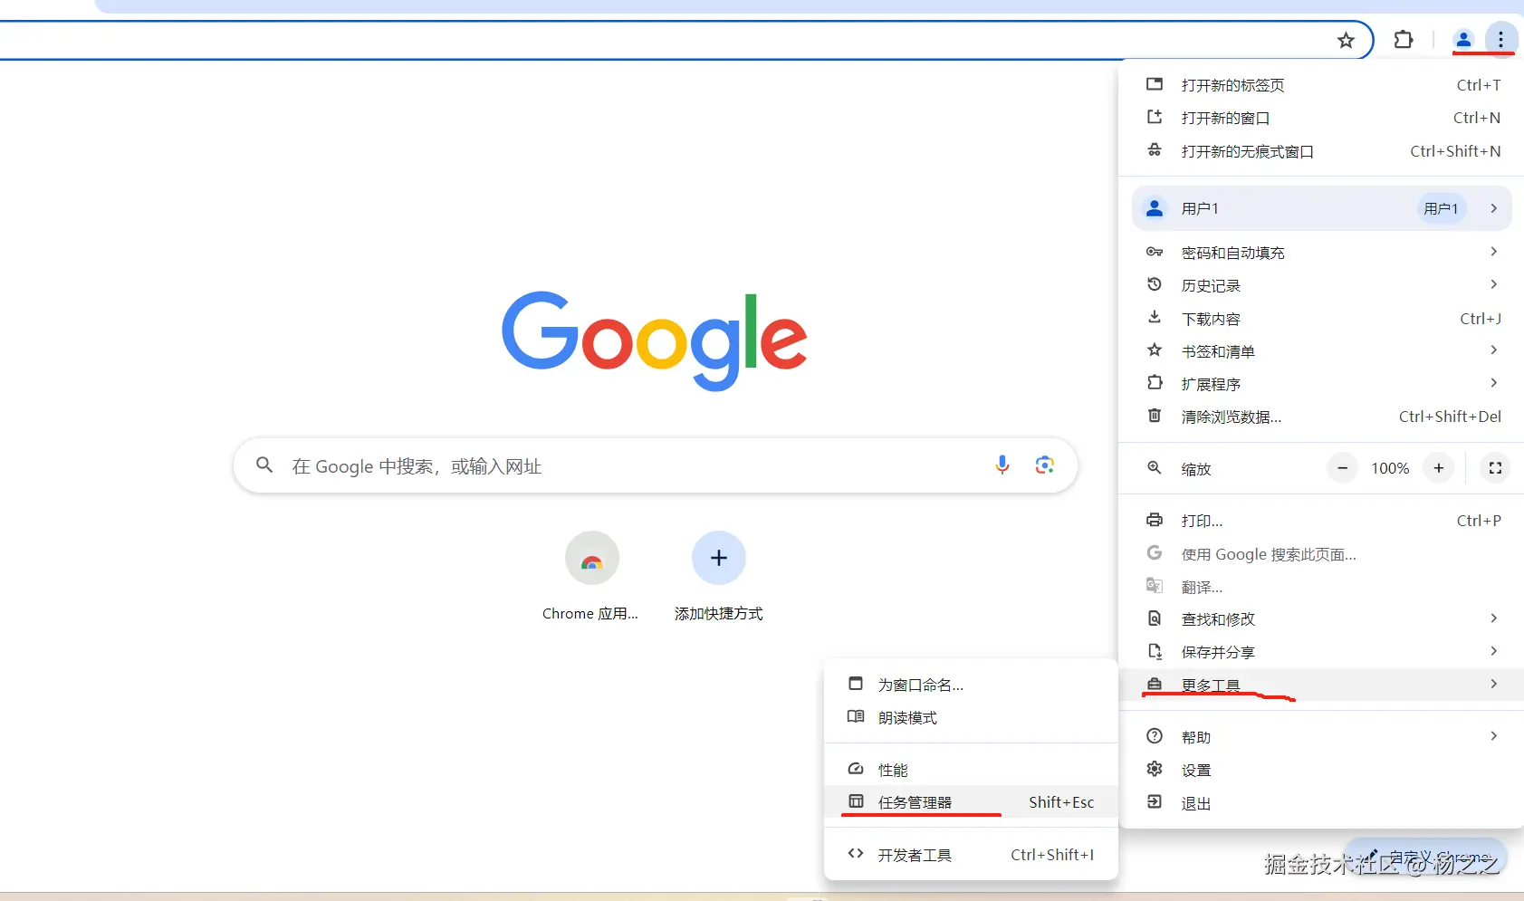Image resolution: width=1524 pixels, height=901 pixels.
Task: Open Google Lens via the camera icon
Action: tap(1046, 465)
